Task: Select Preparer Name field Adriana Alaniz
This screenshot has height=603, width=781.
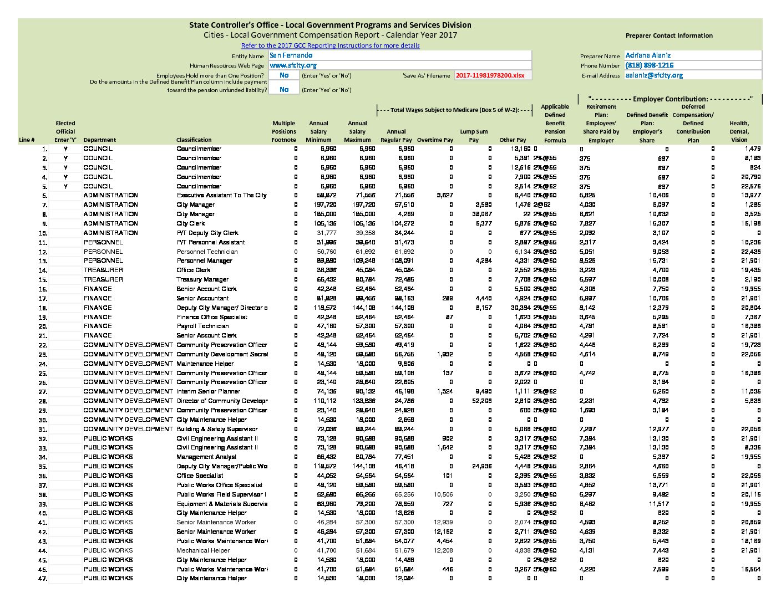Action: 693,55
